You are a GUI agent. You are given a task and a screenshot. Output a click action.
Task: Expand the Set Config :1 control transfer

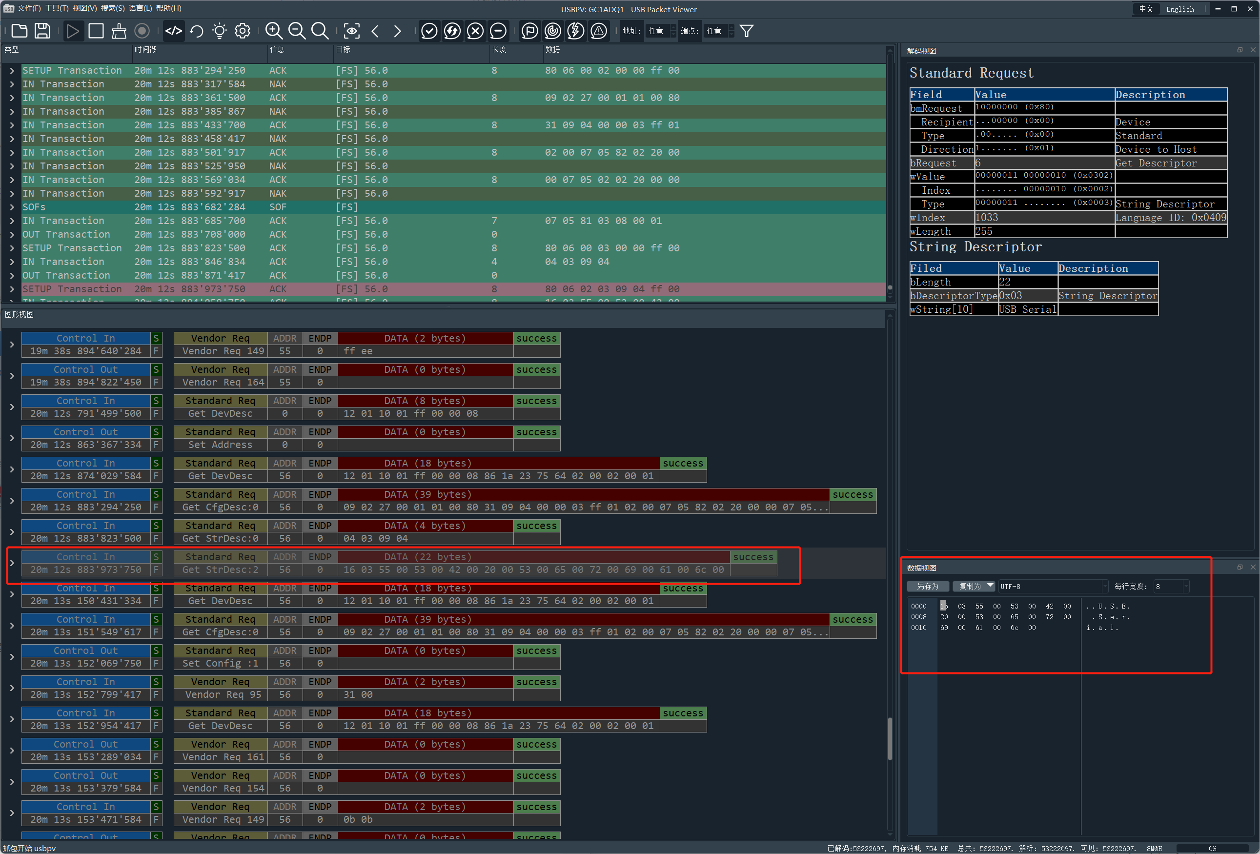click(12, 657)
